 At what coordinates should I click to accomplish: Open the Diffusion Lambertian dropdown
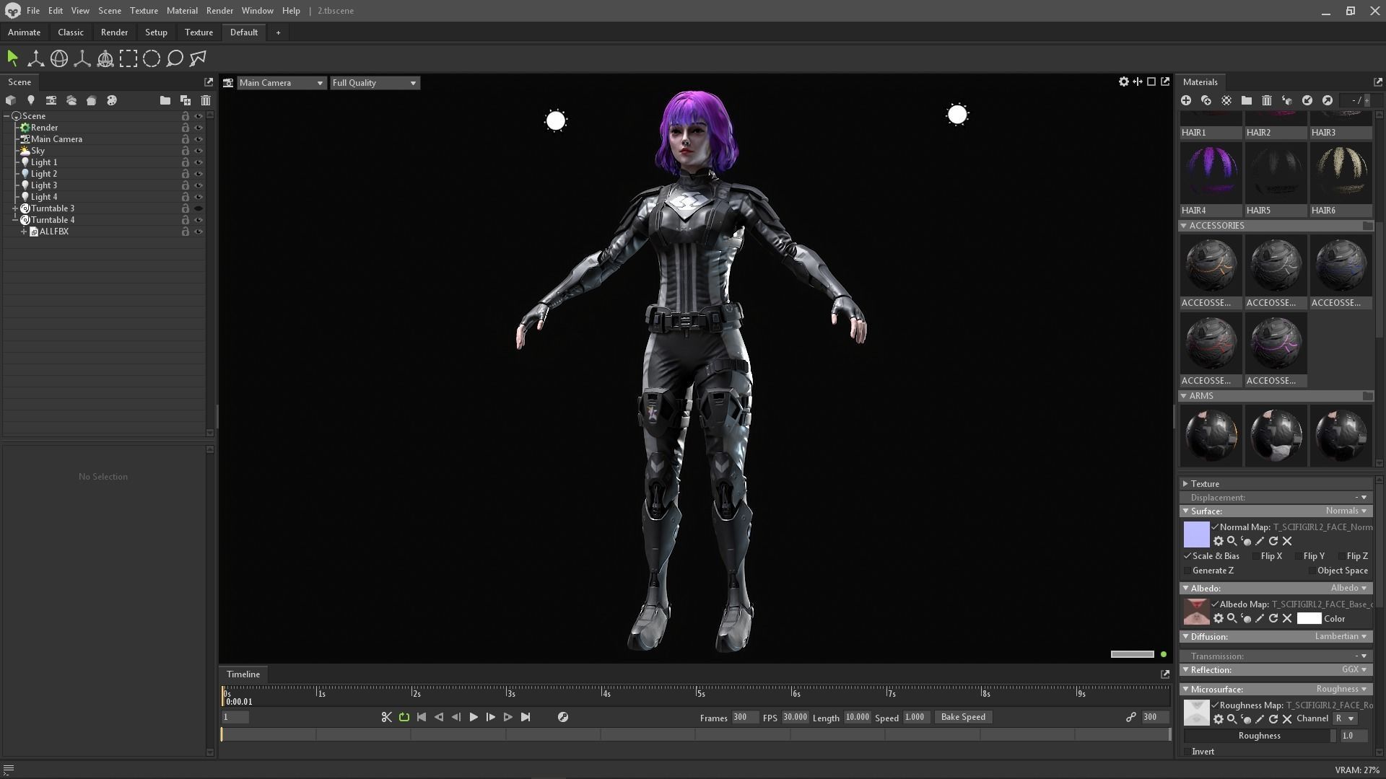pos(1341,636)
